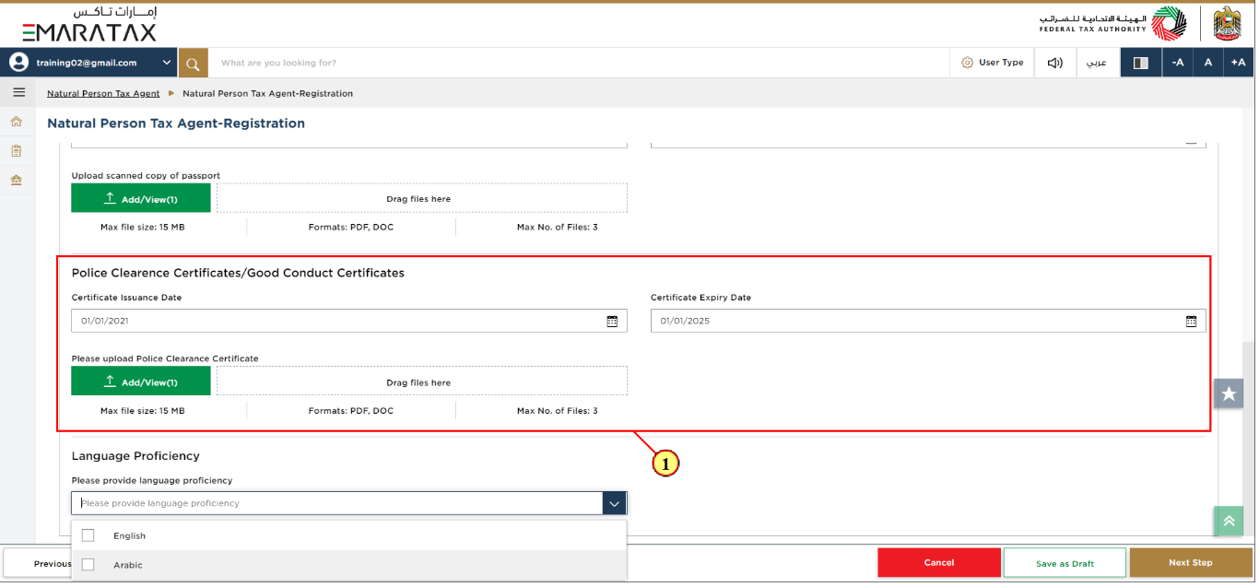Click Save as Draft button
The height and width of the screenshot is (587, 1259).
point(1065,563)
